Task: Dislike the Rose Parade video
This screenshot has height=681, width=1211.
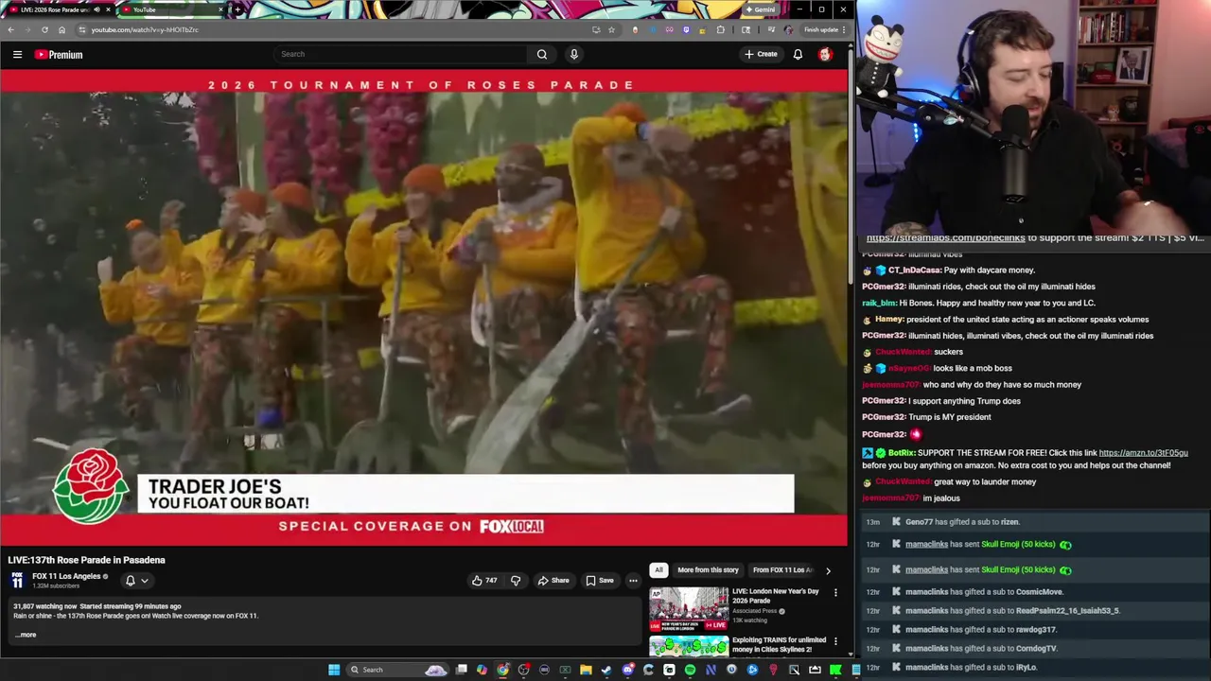Action: coord(516,580)
